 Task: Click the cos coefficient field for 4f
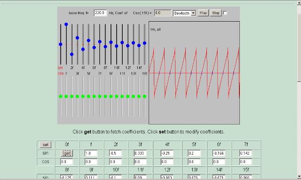167,162
